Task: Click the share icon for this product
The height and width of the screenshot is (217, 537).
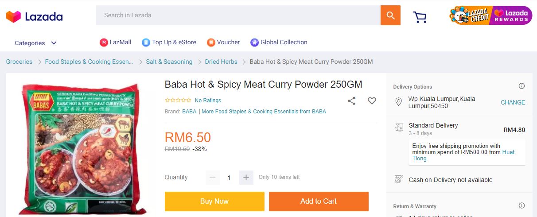Action: click(351, 101)
